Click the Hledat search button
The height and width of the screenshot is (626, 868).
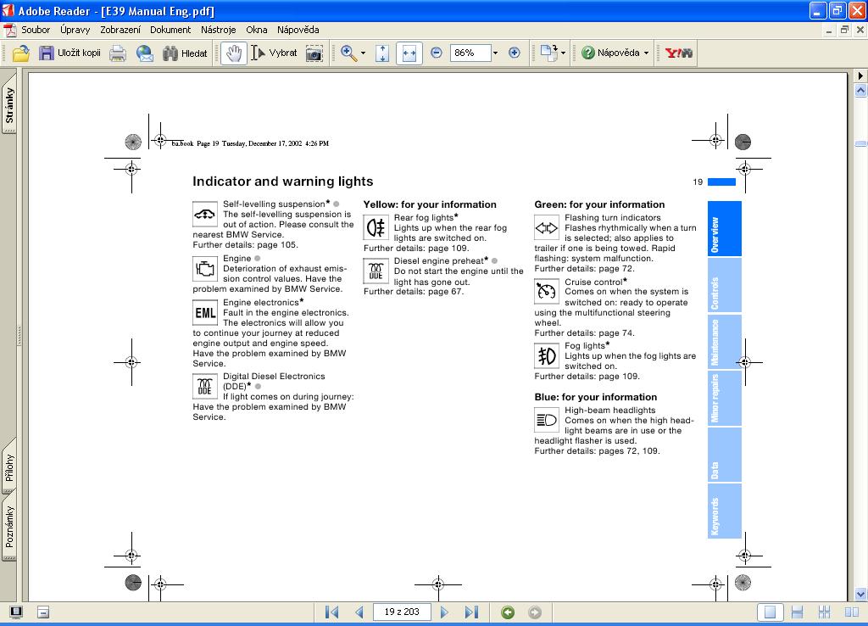point(185,53)
